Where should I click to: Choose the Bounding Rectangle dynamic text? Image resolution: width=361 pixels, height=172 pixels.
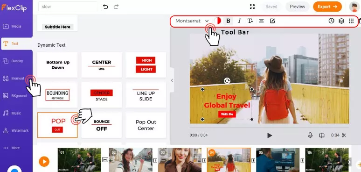[57, 95]
